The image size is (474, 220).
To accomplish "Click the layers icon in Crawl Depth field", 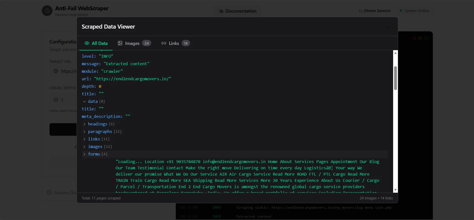I will click(x=56, y=100).
